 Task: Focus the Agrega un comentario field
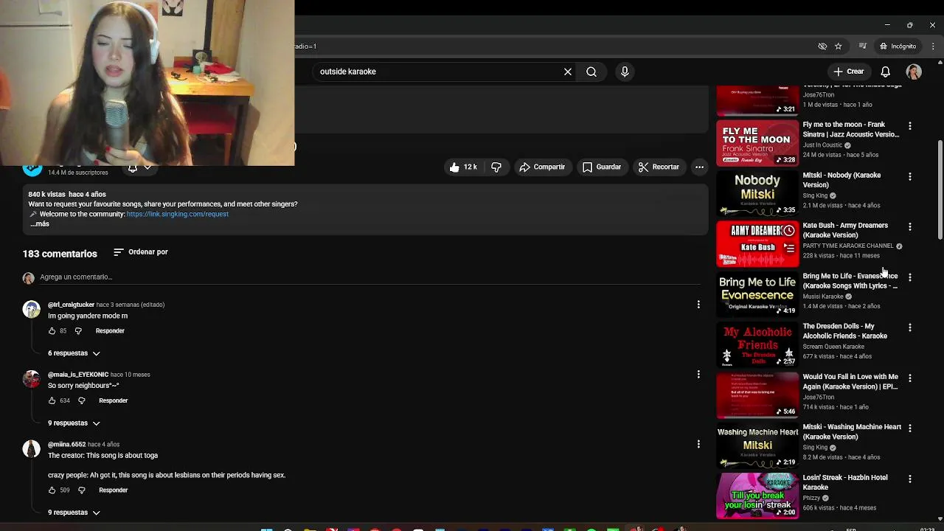click(369, 277)
